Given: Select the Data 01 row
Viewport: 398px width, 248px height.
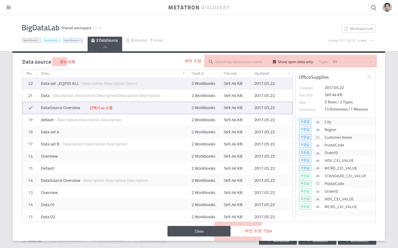Looking at the screenshot, I should pos(158,205).
